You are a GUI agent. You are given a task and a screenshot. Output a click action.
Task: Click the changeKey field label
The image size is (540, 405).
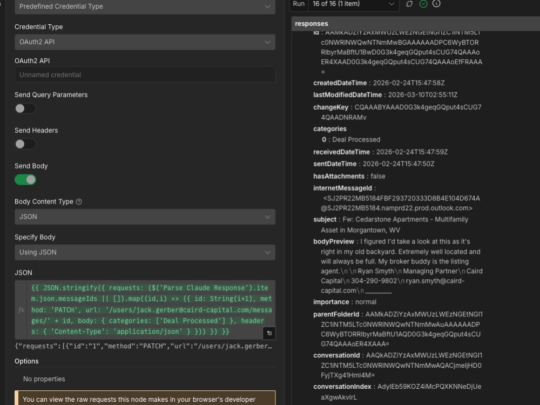pyautogui.click(x=330, y=107)
